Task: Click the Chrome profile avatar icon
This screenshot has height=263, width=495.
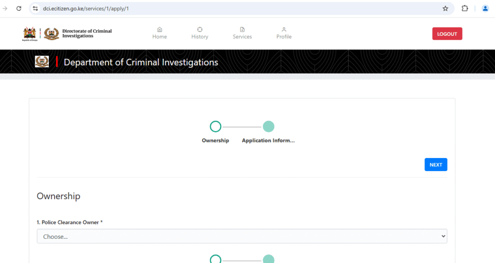Action: (x=485, y=9)
